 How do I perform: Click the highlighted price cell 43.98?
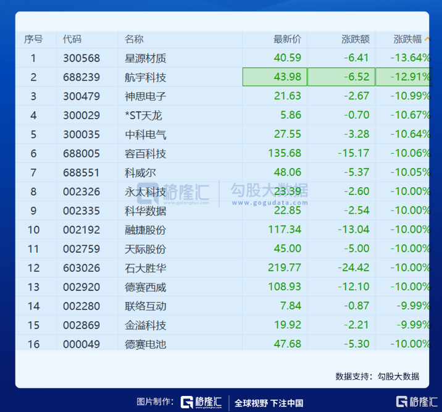pos(275,77)
